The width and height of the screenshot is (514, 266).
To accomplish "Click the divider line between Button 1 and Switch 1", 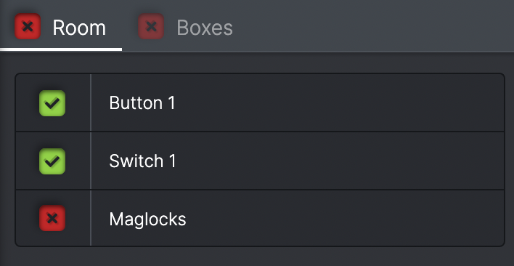I will [x=260, y=132].
